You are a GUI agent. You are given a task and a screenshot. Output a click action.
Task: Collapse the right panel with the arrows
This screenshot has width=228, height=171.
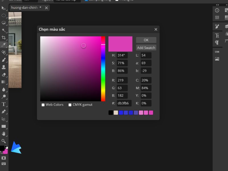217,5
